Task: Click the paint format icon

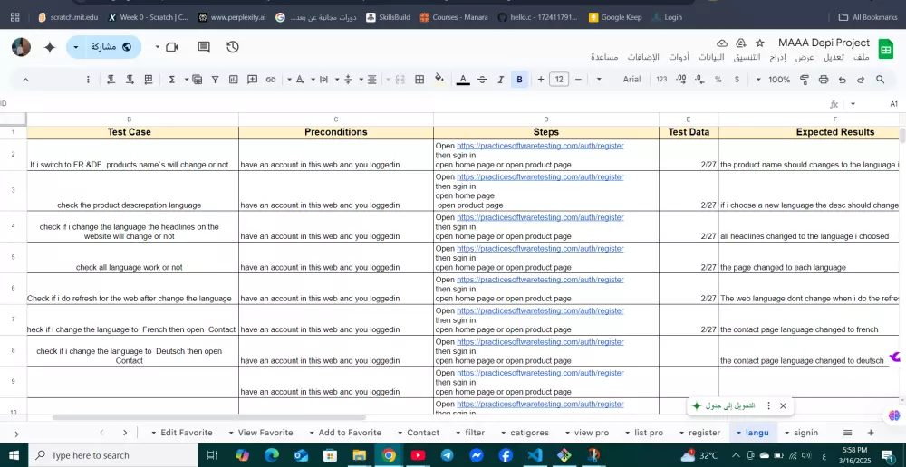Action: pos(804,80)
